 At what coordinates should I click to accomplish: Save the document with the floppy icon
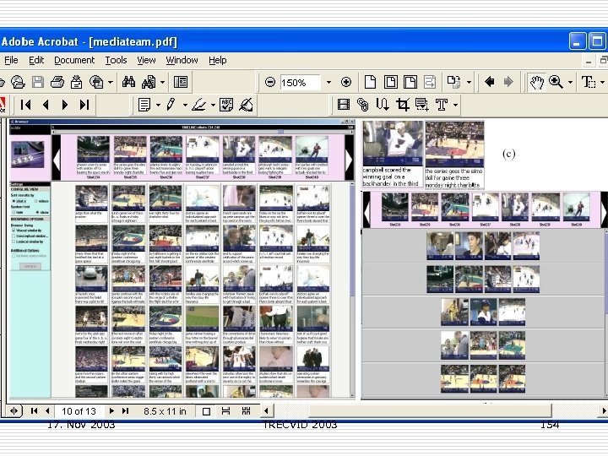[x=38, y=82]
